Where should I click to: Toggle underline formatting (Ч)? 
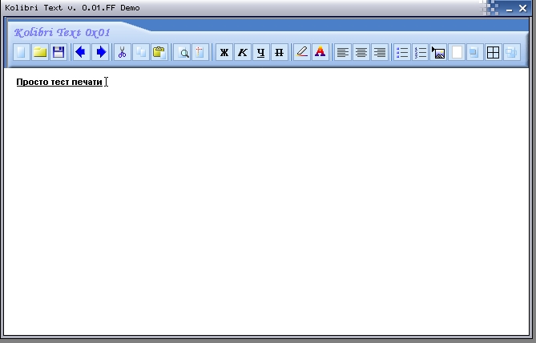pyautogui.click(x=261, y=52)
